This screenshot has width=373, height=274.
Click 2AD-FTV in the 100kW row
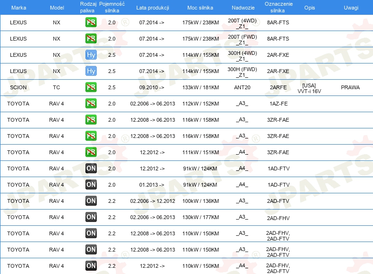(x=278, y=201)
